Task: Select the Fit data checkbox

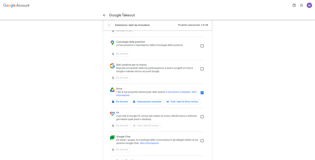Action: [202, 117]
